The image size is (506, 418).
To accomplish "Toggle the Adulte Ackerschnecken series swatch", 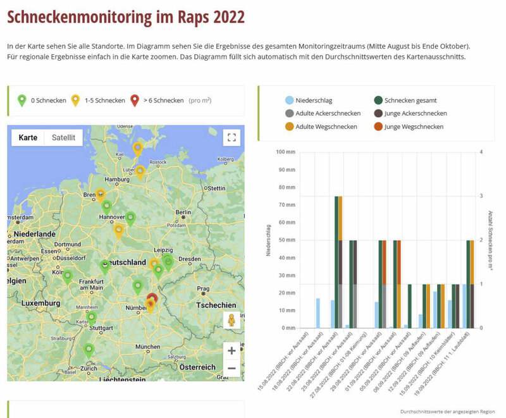I will pos(290,113).
